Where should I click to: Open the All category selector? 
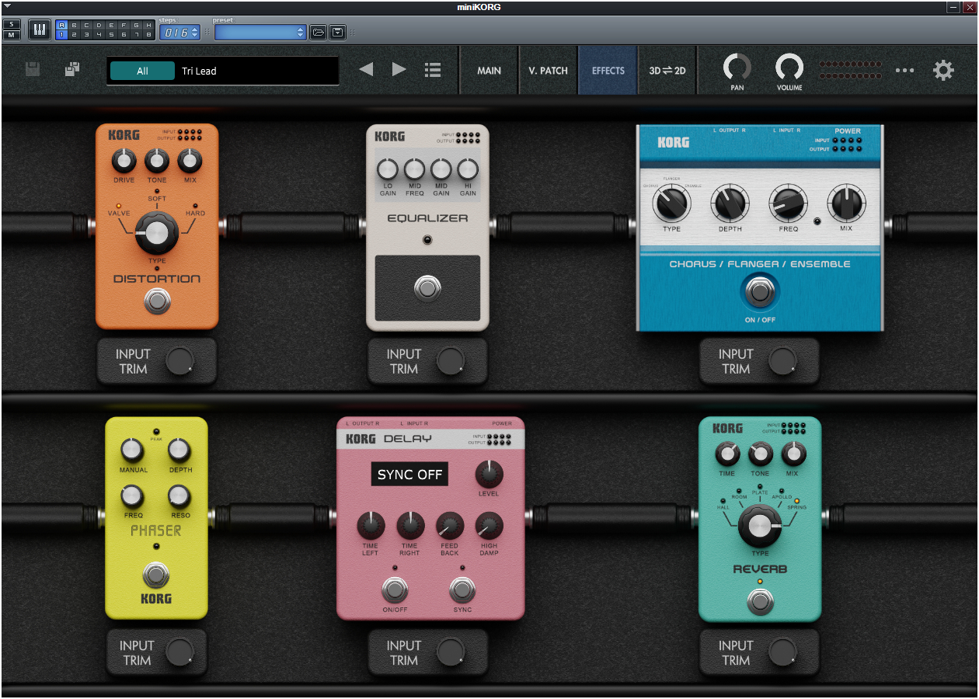(142, 71)
